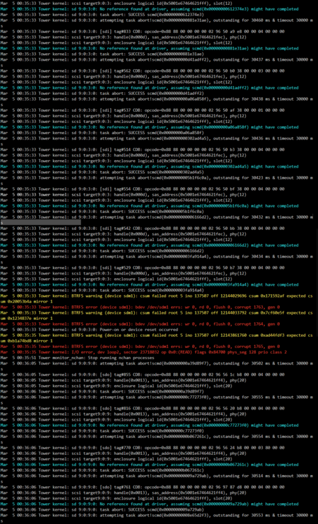Viewport: 318px width, 524px height.
Task: Click the cyan 'No reference found' line for scmd 881e31ae
Action: (x=150, y=48)
